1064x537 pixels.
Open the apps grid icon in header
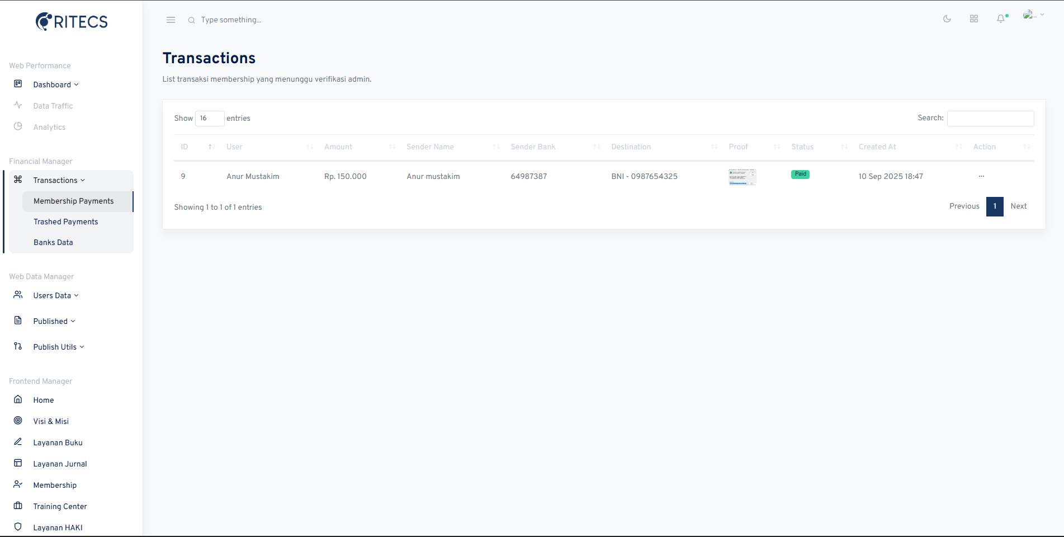pyautogui.click(x=973, y=19)
